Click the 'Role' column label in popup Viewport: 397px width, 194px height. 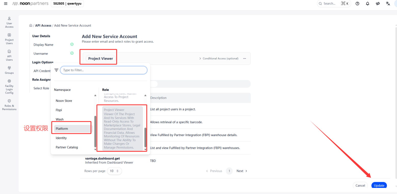click(x=105, y=90)
